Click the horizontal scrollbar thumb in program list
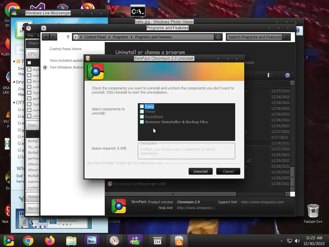Viewport: 329px width, 247px height. coord(173,194)
